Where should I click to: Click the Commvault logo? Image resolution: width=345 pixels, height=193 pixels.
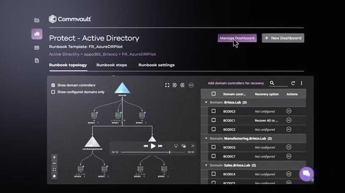(x=70, y=19)
